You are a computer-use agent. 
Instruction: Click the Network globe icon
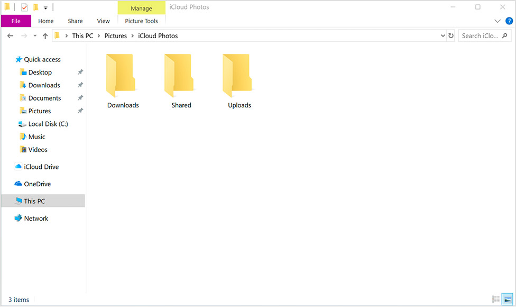19,218
